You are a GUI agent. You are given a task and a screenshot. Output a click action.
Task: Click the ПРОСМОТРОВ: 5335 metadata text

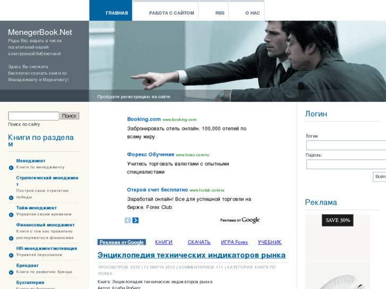pos(119,267)
